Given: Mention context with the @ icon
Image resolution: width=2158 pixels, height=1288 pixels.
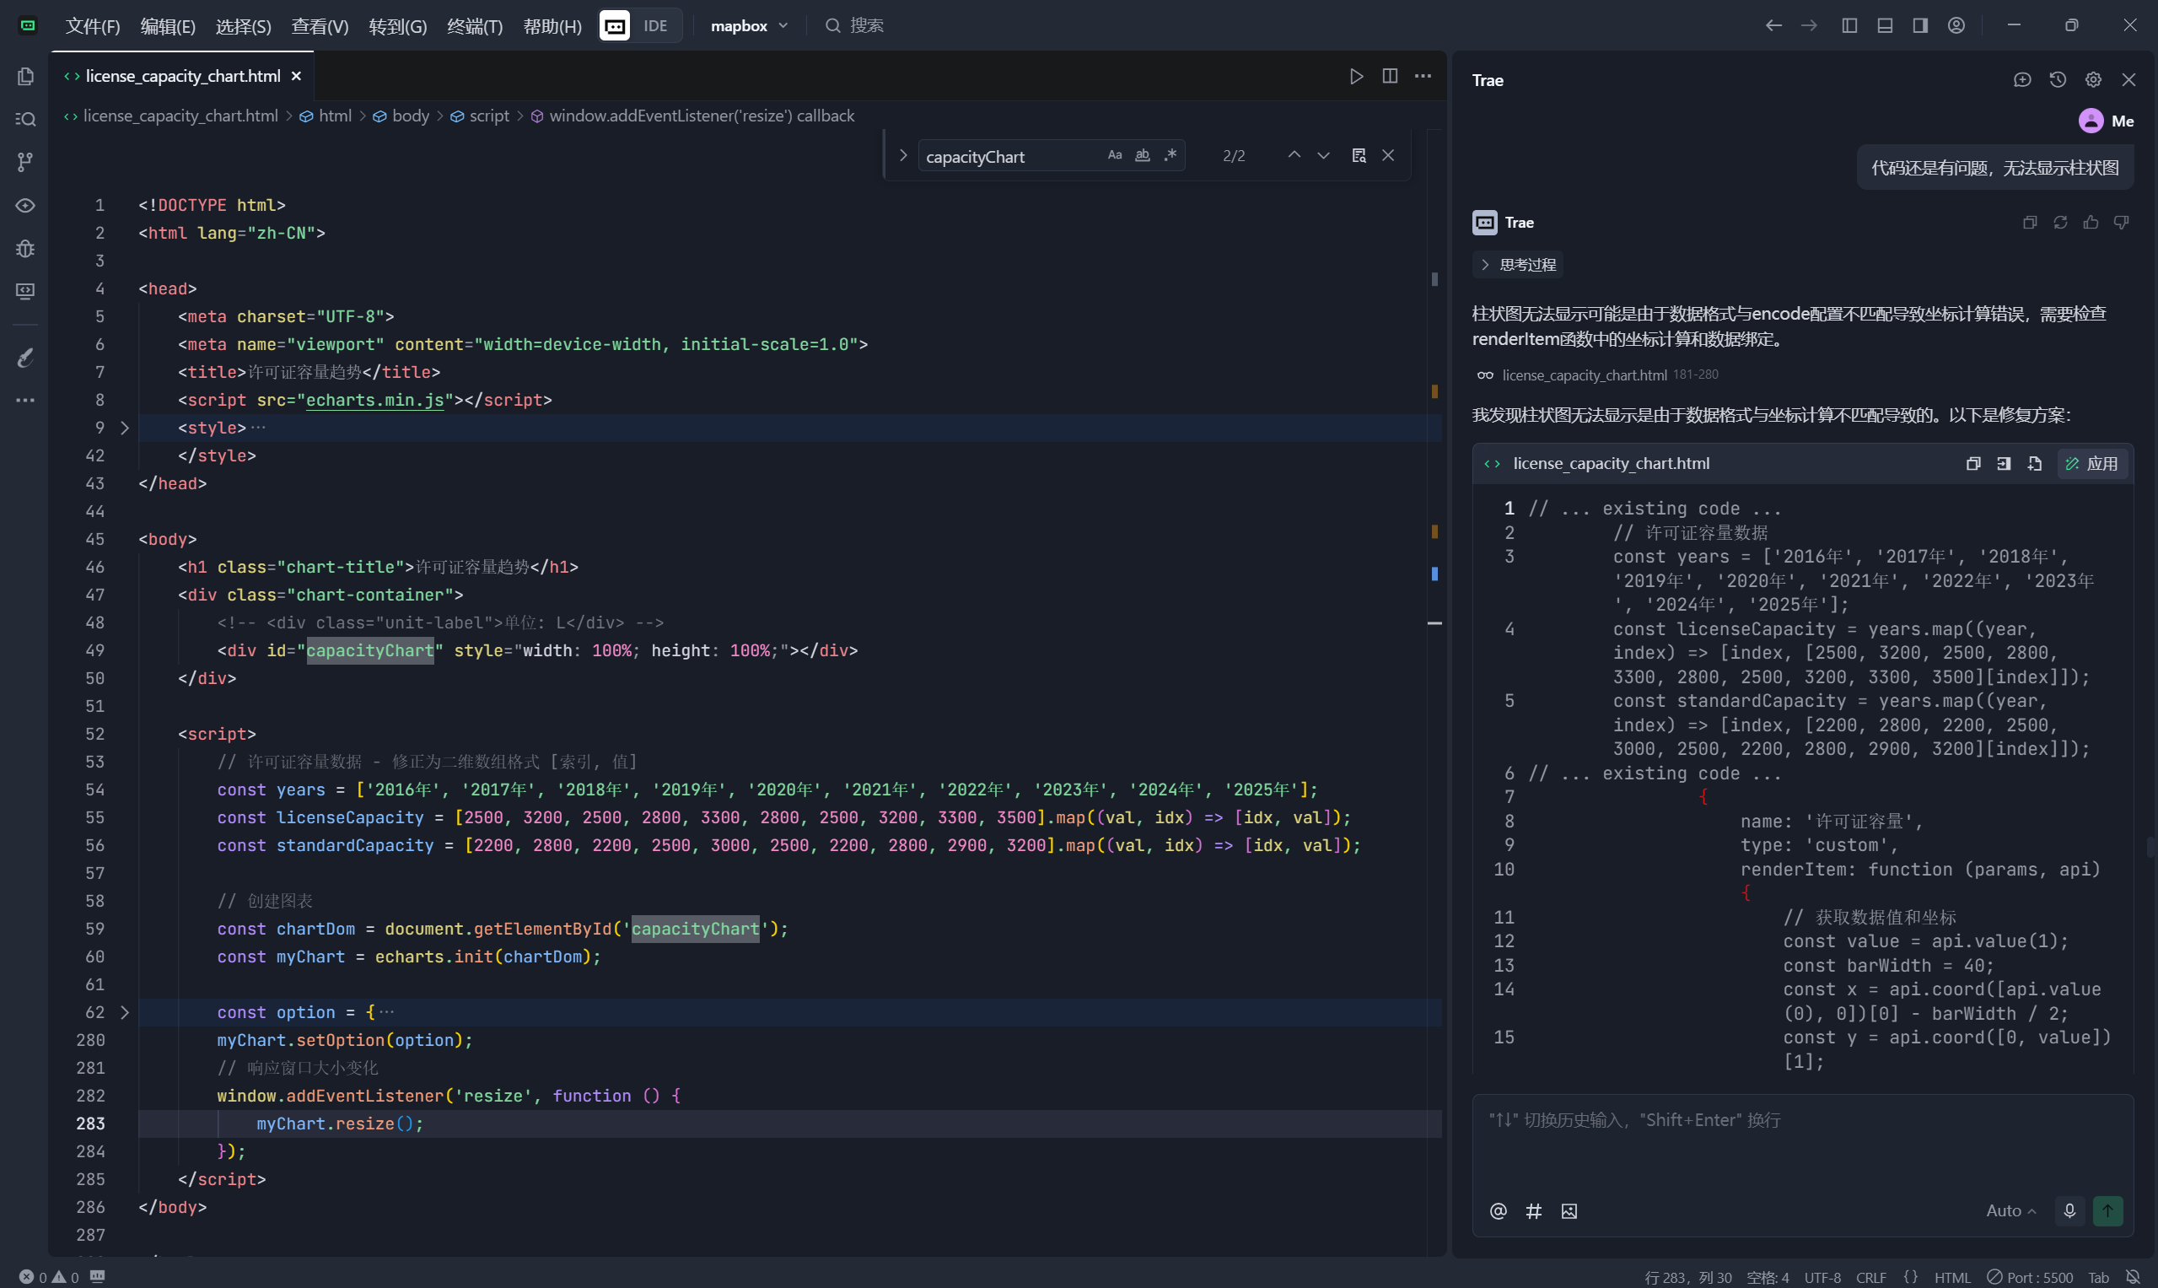Looking at the screenshot, I should [1498, 1210].
